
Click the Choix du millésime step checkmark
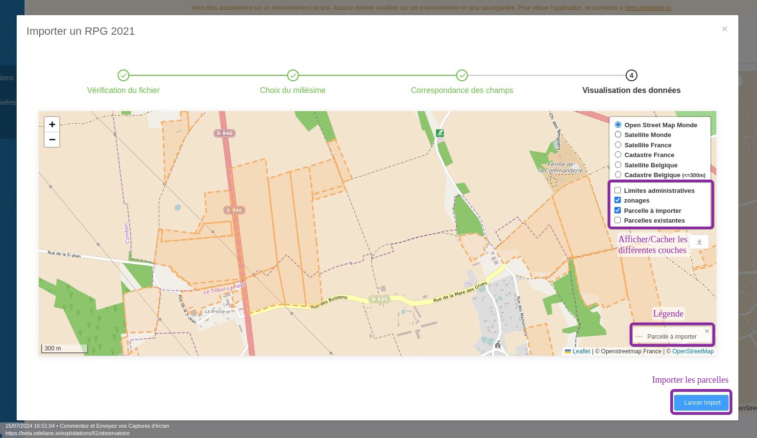[293, 75]
